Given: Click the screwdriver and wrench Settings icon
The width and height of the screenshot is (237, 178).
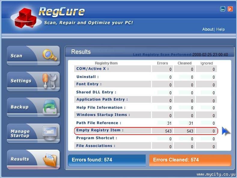Looking at the screenshot, I should coord(50,81).
